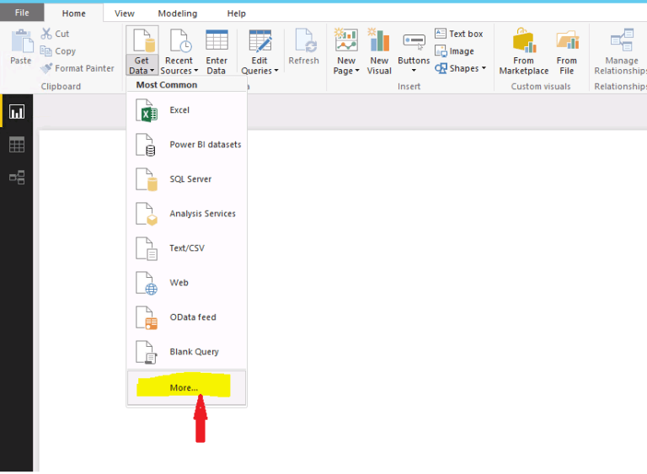Open the Help ribbon tab
The image size is (647, 474).
pos(236,13)
